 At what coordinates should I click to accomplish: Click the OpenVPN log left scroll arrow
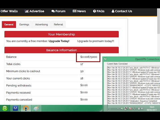click(109, 109)
